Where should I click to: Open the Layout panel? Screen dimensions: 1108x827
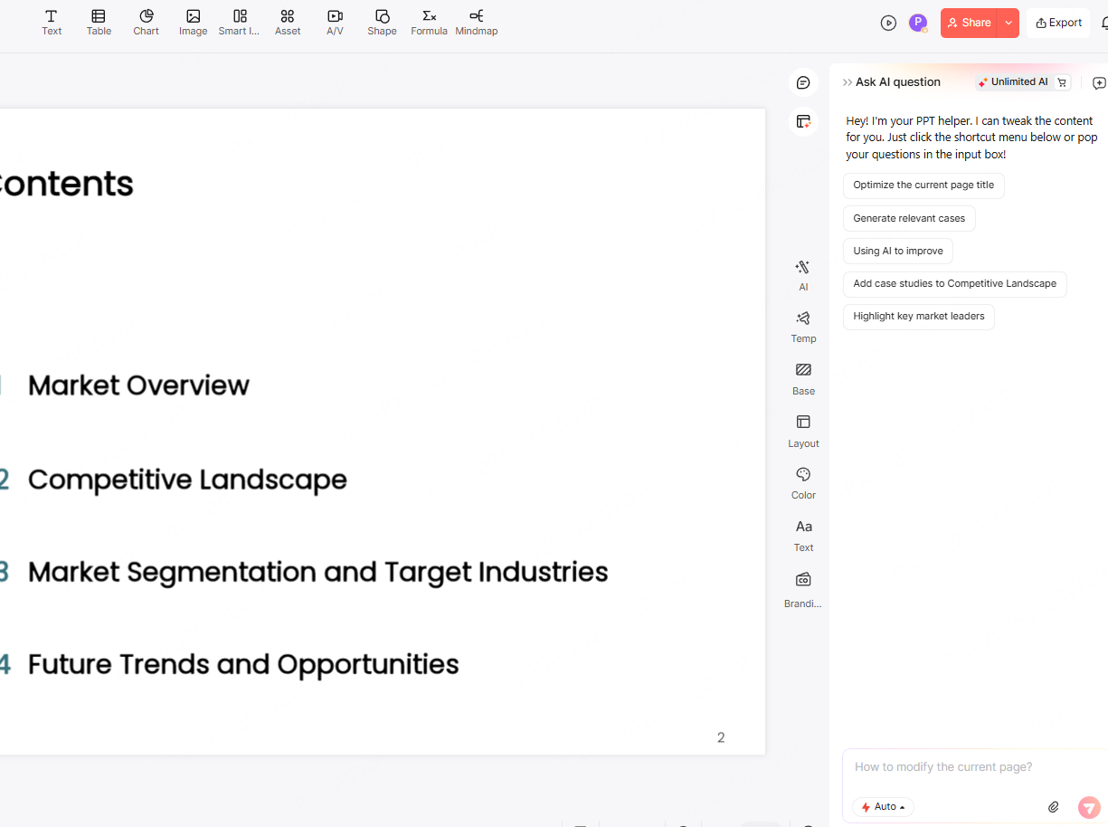coord(802,430)
